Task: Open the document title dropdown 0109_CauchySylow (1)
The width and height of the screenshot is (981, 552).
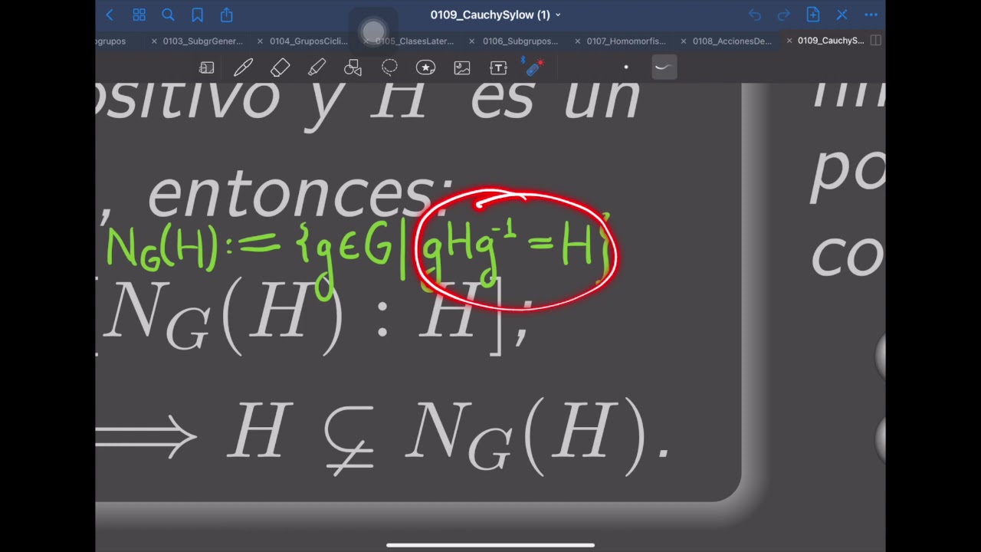Action: click(495, 15)
